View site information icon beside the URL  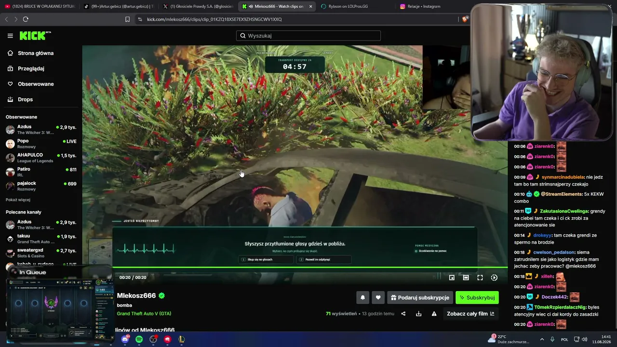click(x=140, y=19)
